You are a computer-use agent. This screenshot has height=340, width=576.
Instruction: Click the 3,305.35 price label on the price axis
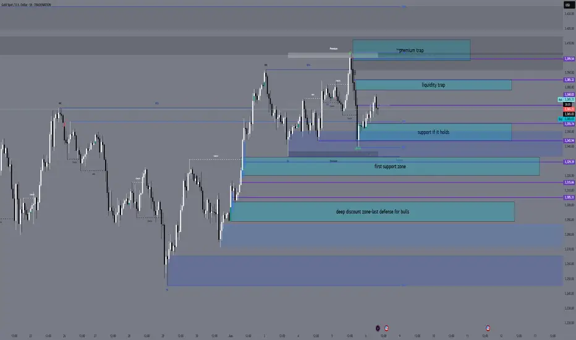coord(569,197)
